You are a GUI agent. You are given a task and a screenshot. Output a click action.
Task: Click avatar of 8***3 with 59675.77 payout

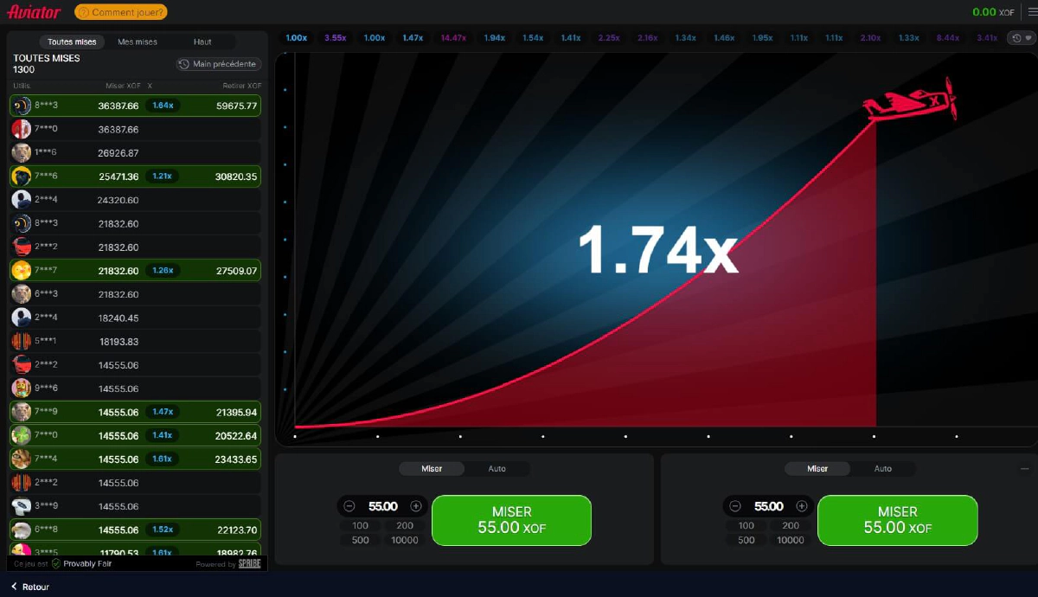point(22,106)
